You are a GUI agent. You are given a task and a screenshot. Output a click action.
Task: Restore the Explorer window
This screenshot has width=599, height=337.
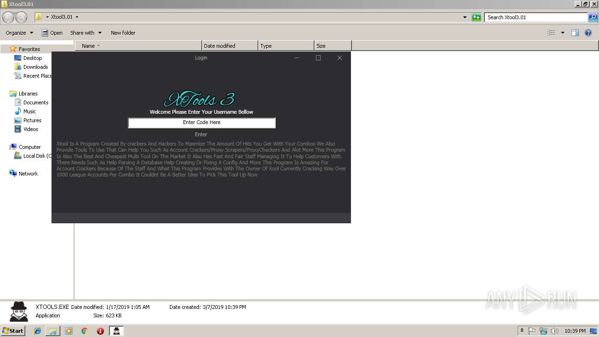pos(585,4)
